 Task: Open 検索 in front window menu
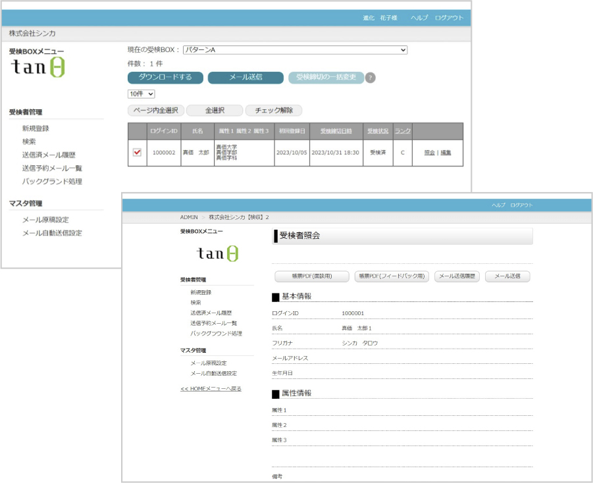click(195, 303)
